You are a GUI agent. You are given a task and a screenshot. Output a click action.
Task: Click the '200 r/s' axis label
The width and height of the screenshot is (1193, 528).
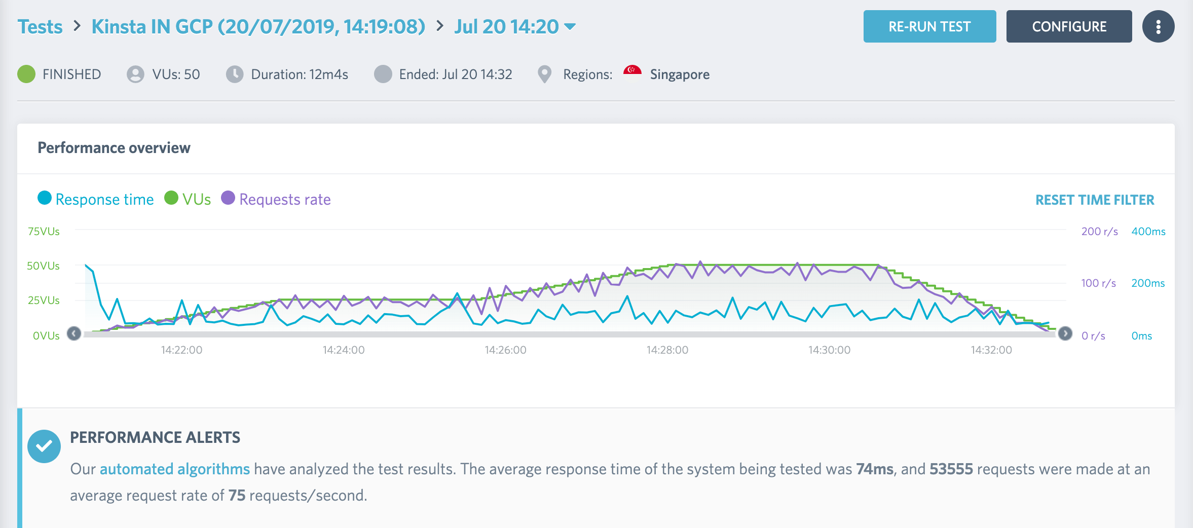[x=1099, y=231]
